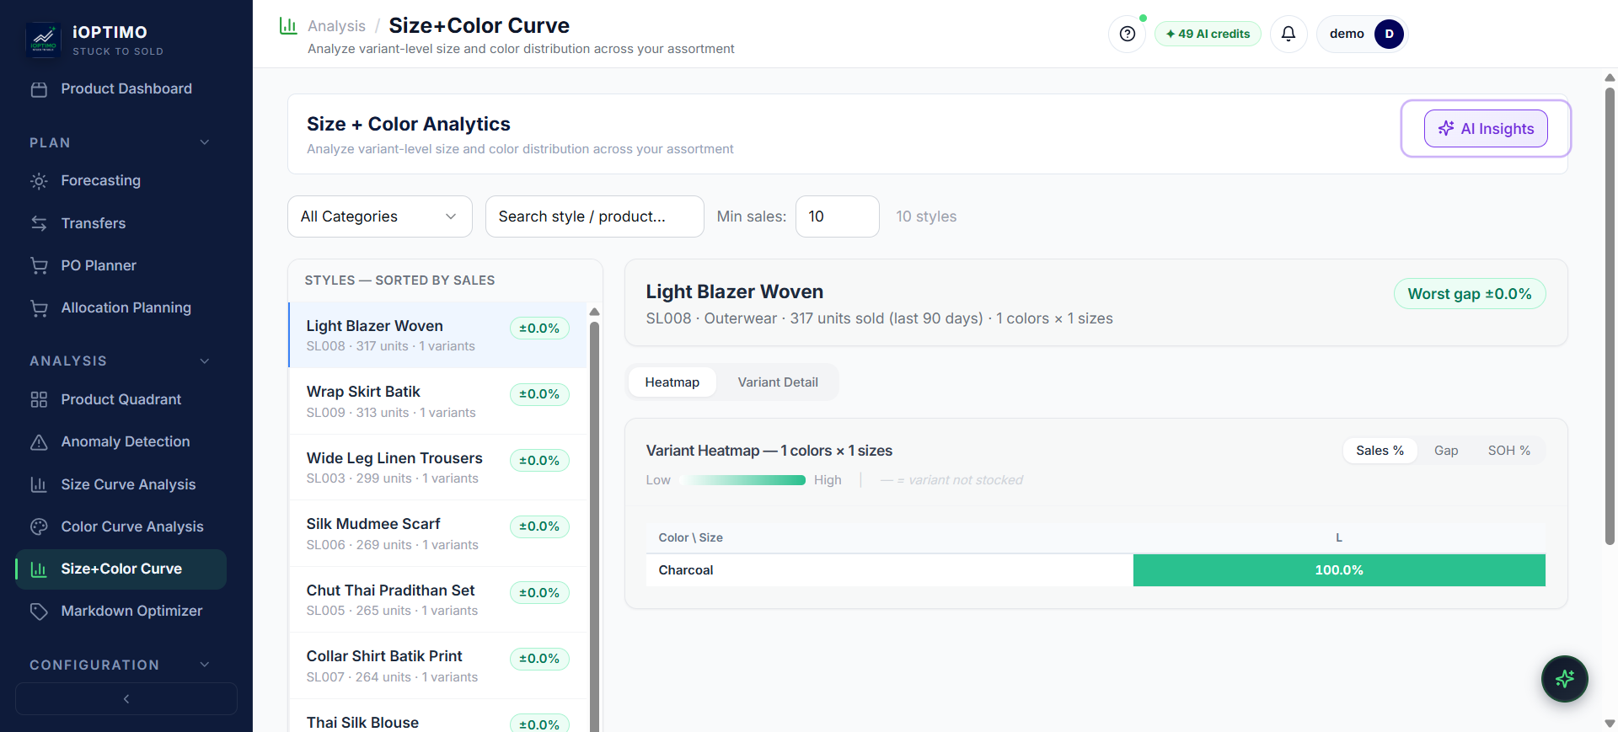
Task: Go to the Analysis breadcrumb link
Action: pyautogui.click(x=336, y=26)
